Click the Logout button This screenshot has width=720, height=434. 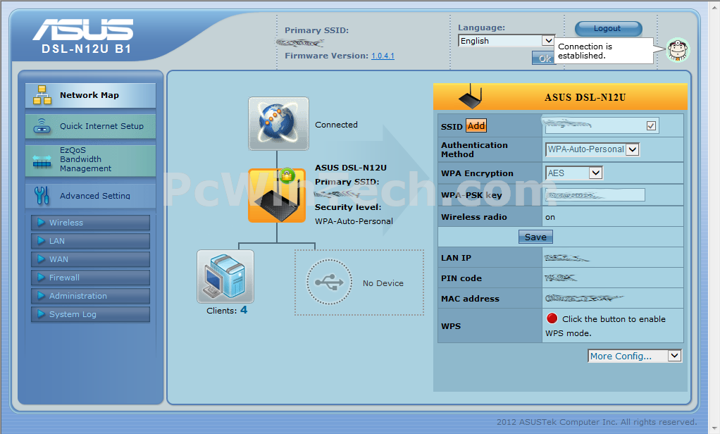[x=609, y=28]
